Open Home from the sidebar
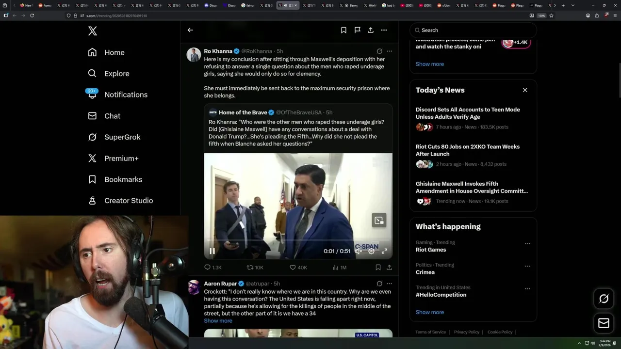The width and height of the screenshot is (621, 349). coord(106,52)
